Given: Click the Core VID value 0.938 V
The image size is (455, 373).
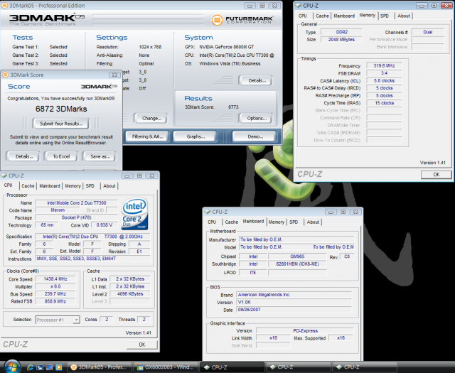Looking at the screenshot, I should [x=105, y=225].
